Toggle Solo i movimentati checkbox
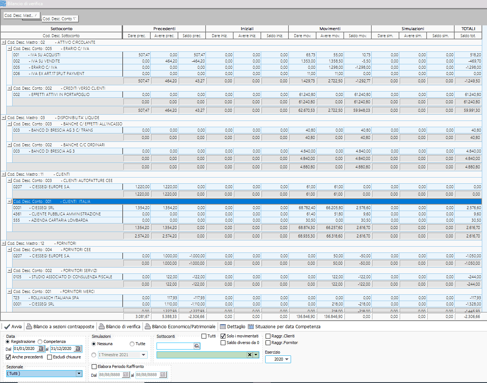The image size is (487, 383). (x=223, y=336)
